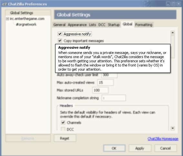The height and width of the screenshot is (156, 183).
Task: Click the Max auto-created views label
Action: point(76,82)
